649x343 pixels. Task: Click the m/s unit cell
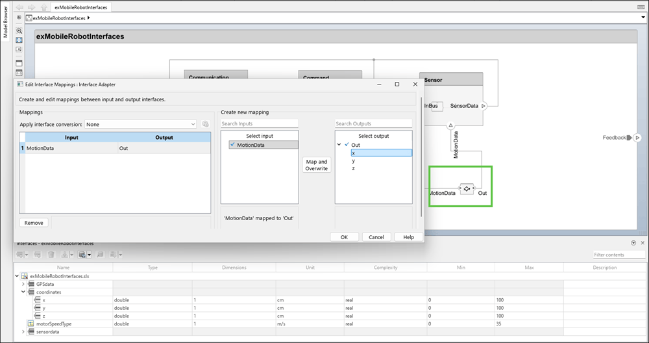point(310,324)
